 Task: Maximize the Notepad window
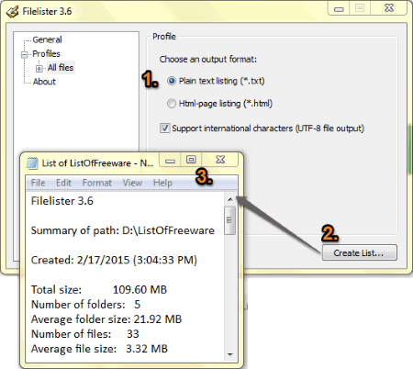pos(191,160)
